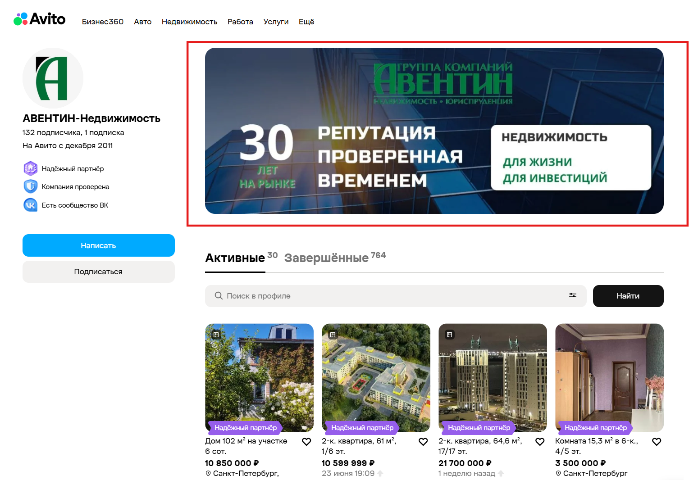Go to Услуги section
This screenshot has height=480, width=689.
pos(276,22)
